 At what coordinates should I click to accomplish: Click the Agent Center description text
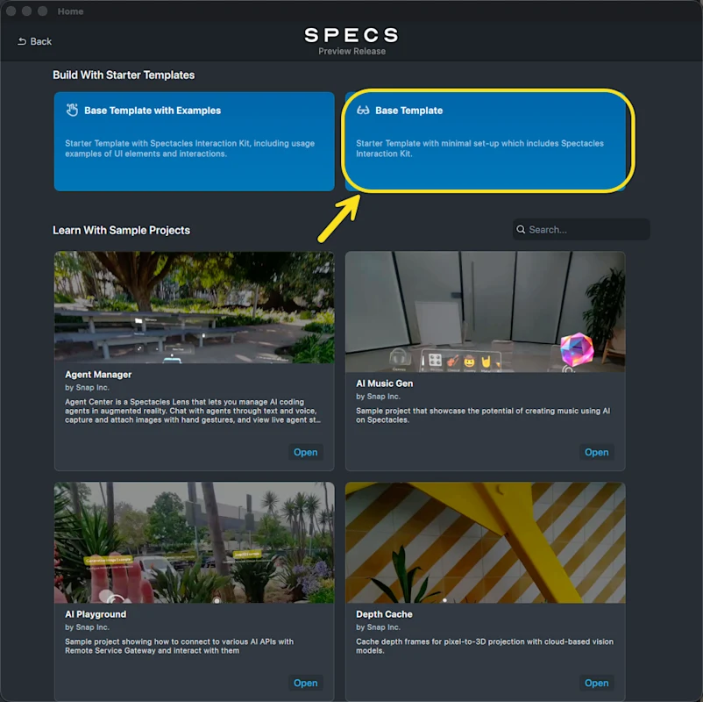point(193,411)
